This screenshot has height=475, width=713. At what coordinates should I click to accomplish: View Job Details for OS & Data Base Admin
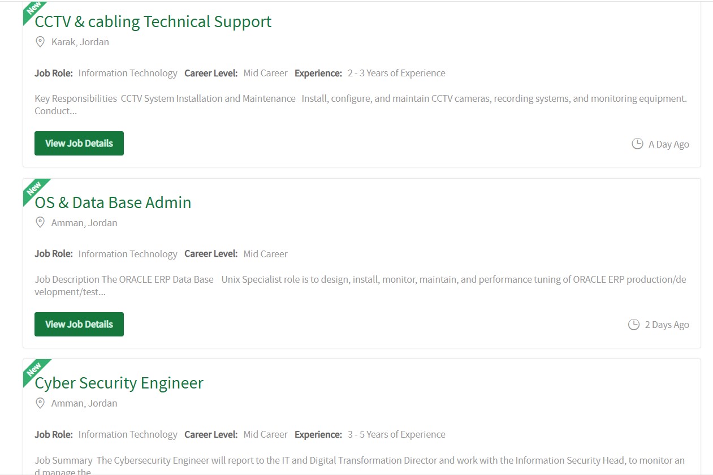pos(79,325)
